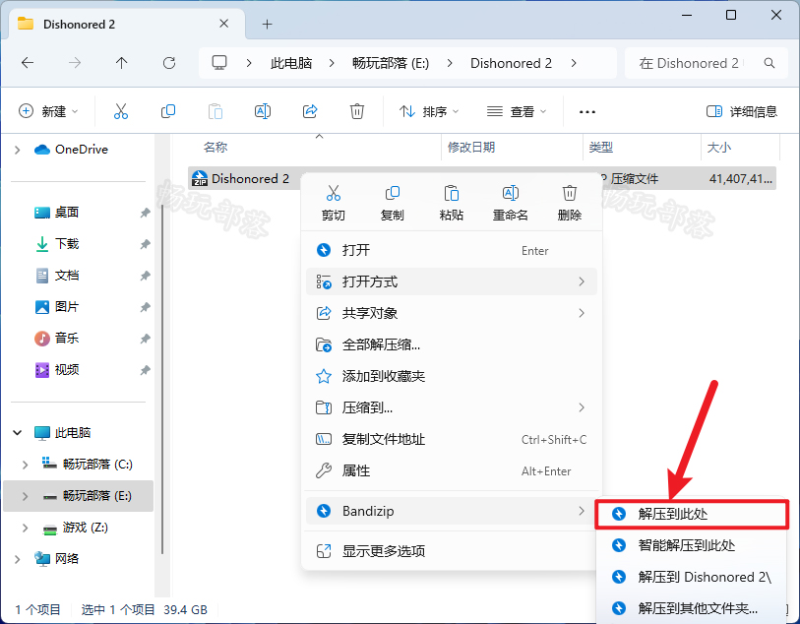Choose 解压到此处 in Bandizip submenu
The width and height of the screenshot is (800, 624).
[692, 514]
